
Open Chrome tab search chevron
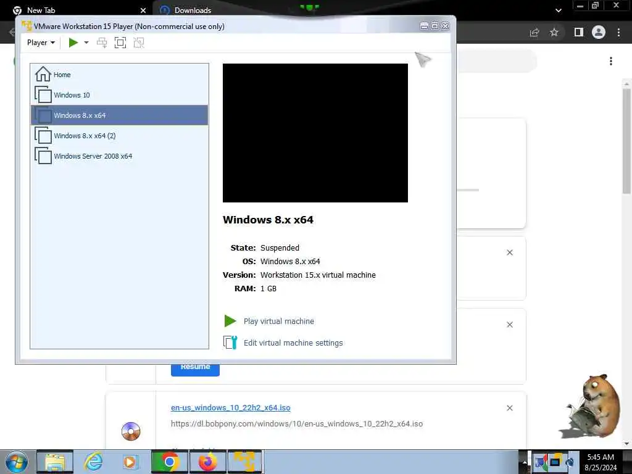coord(558,10)
